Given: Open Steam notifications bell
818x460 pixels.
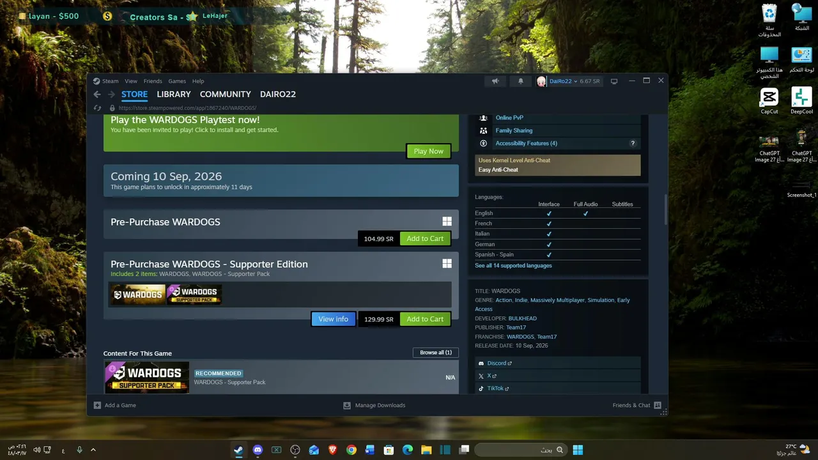Looking at the screenshot, I should click(x=520, y=81).
